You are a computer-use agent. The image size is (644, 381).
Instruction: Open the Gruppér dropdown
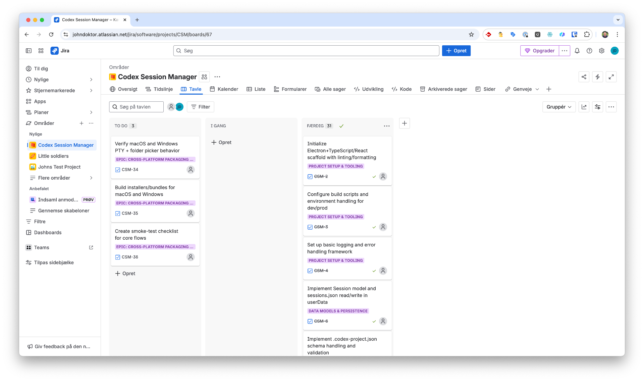click(x=559, y=107)
